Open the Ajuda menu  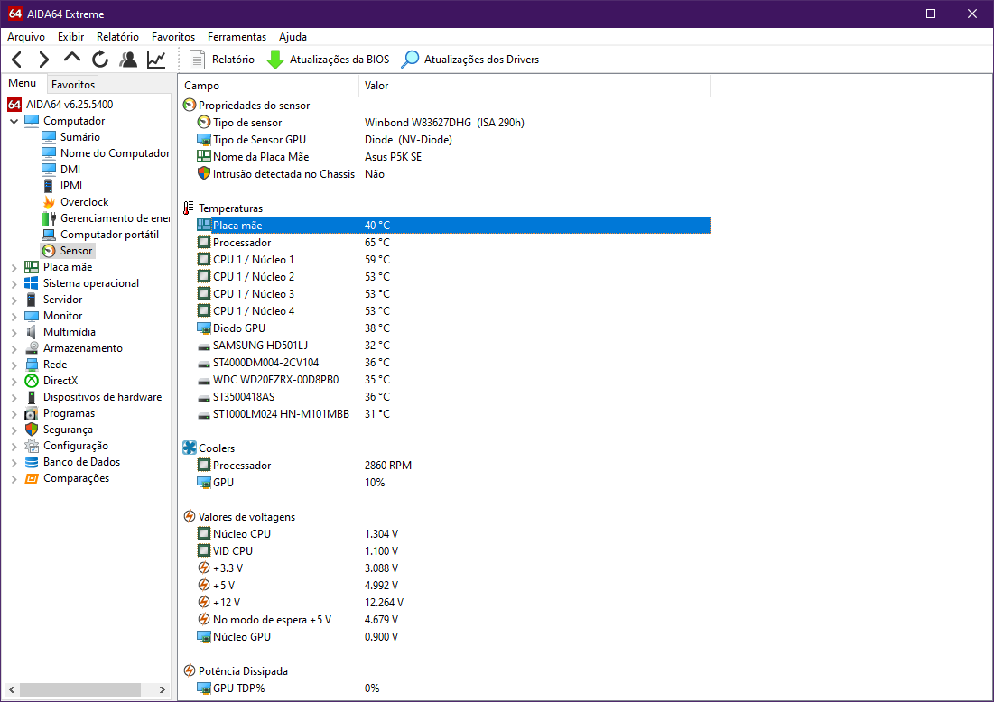point(293,37)
